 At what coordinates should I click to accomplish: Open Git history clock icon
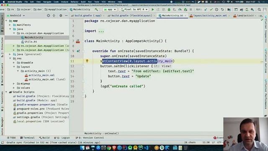point(216,10)
